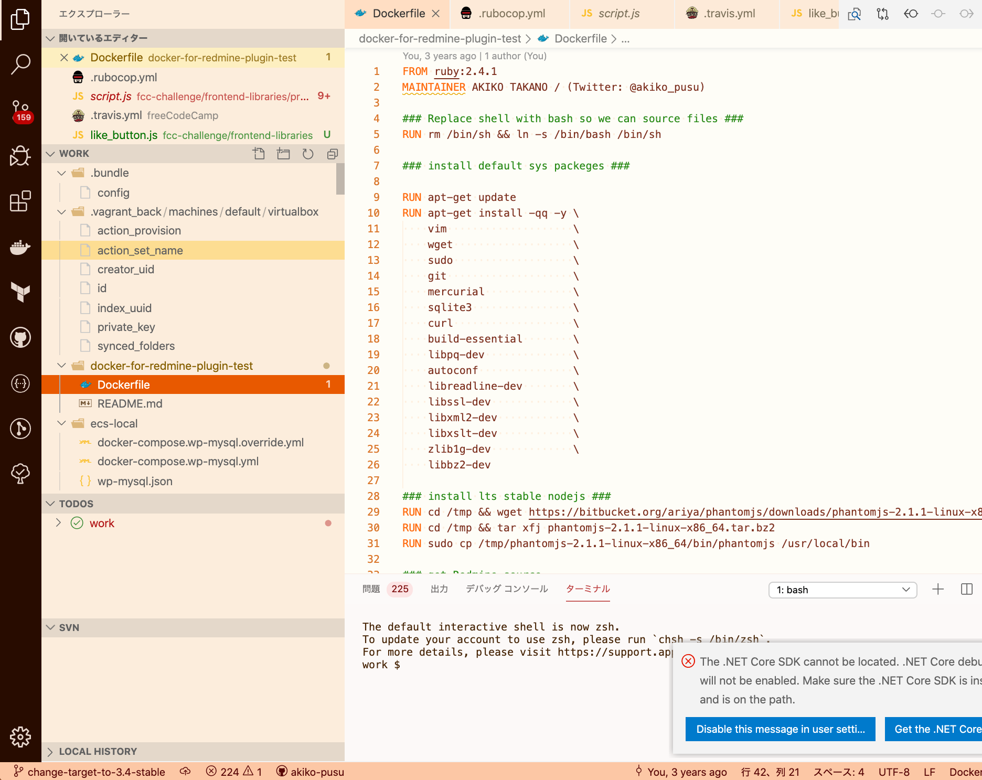982x780 pixels.
Task: Collapse all folders in WORK explorer
Action: [333, 154]
